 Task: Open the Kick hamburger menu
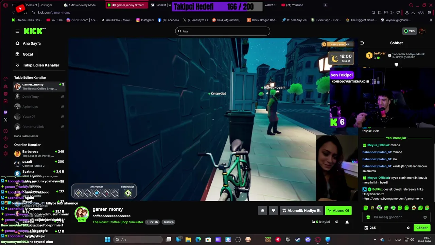[17, 31]
